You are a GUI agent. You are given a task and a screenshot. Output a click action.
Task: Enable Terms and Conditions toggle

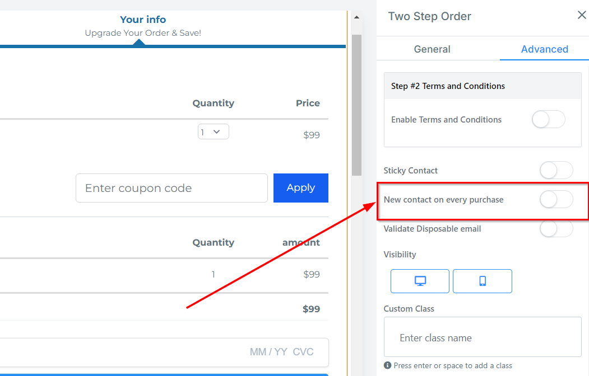(548, 119)
